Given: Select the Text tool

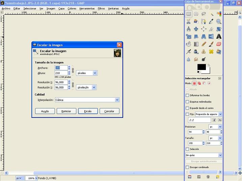Looking at the screenshot, I should point(219,36).
